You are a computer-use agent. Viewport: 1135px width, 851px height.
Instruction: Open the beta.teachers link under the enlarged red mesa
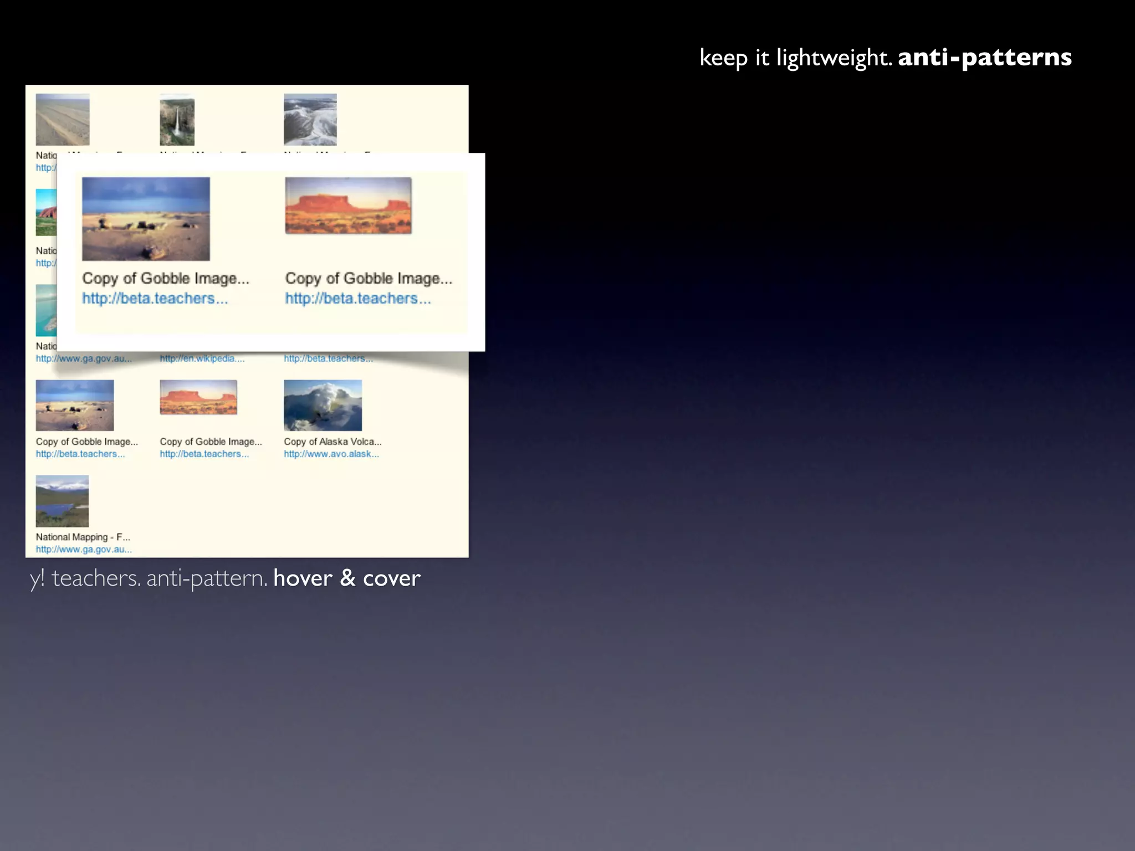point(358,298)
